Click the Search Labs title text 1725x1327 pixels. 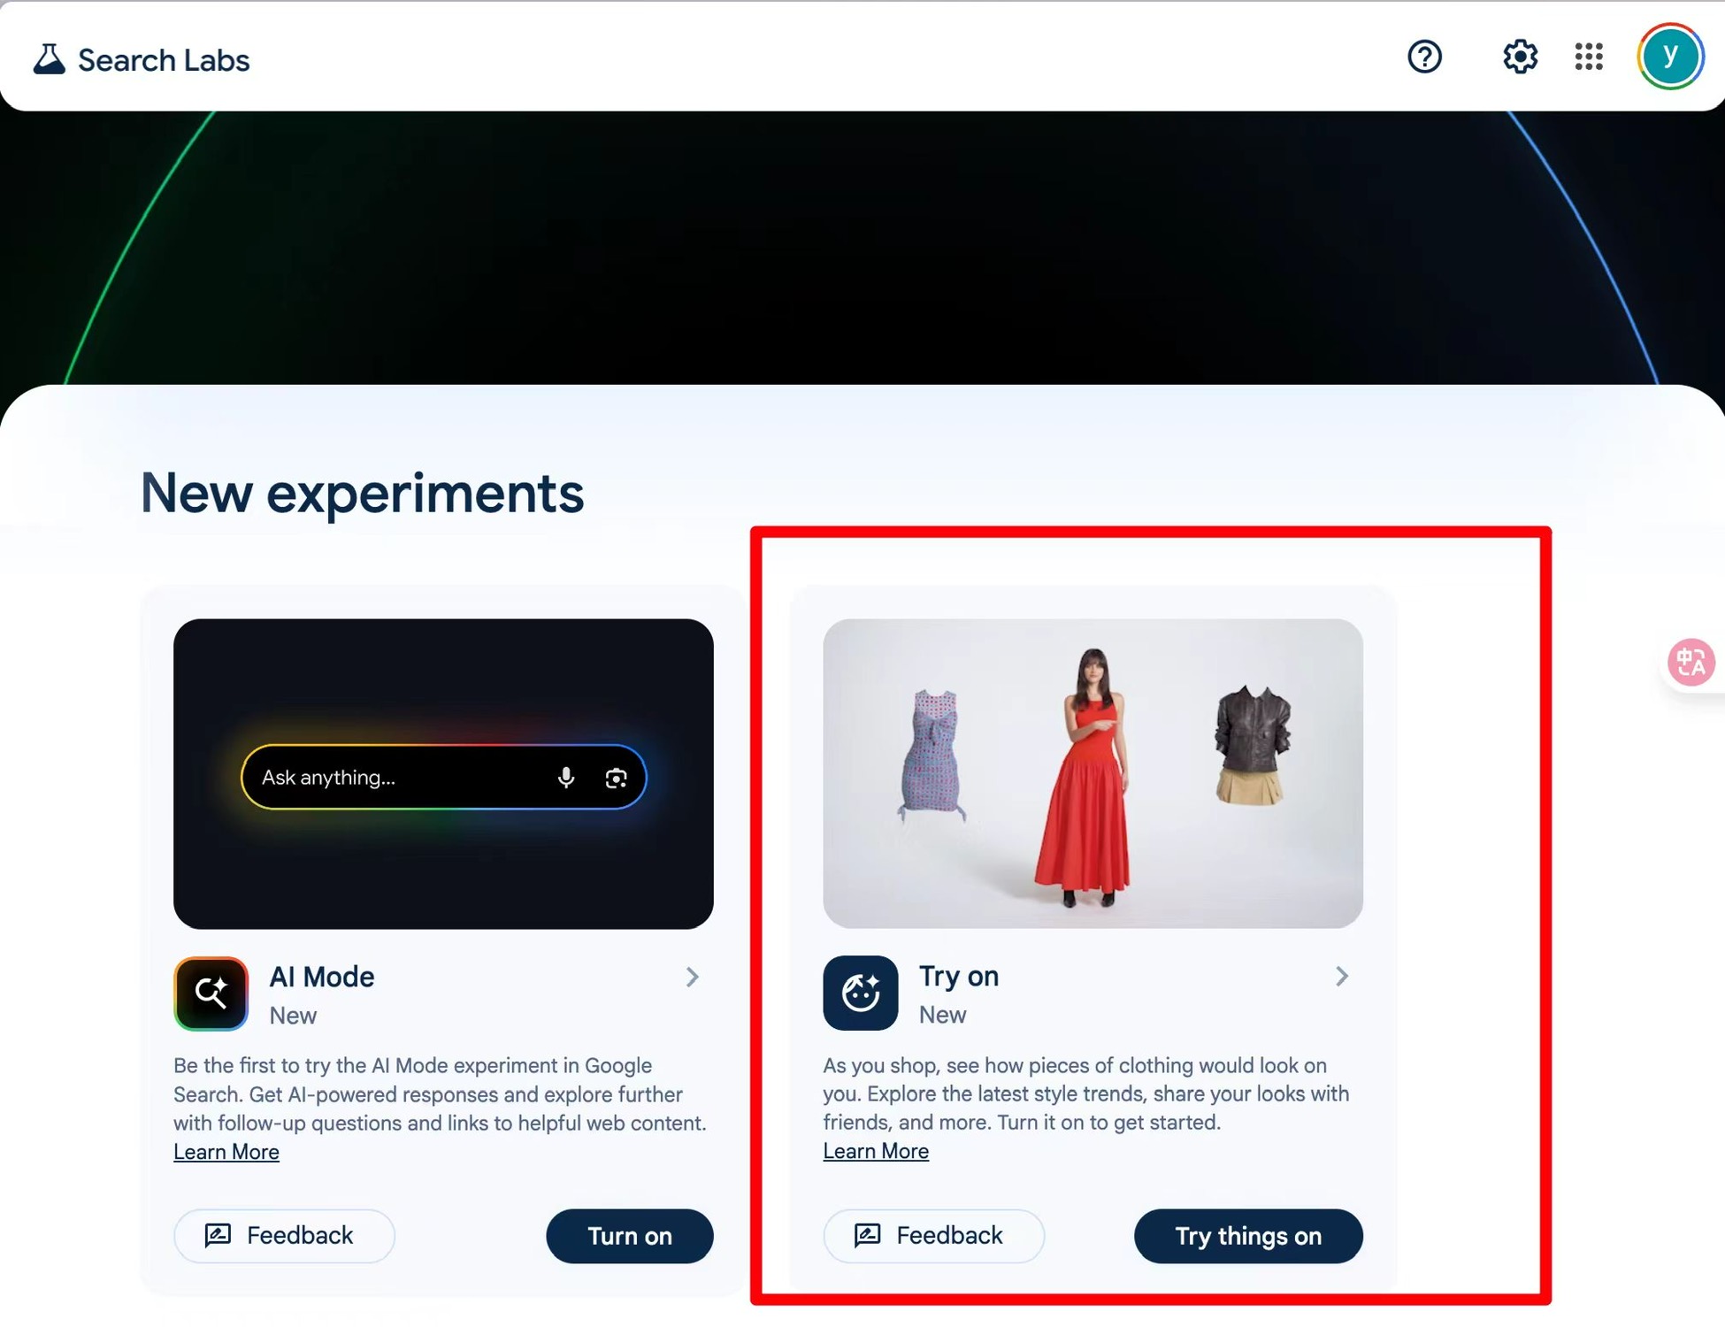[x=164, y=60]
